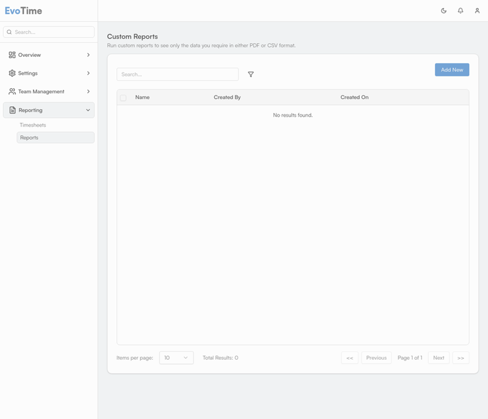488x419 pixels.
Task: Click the Team Management people icon
Action: (x=12, y=92)
